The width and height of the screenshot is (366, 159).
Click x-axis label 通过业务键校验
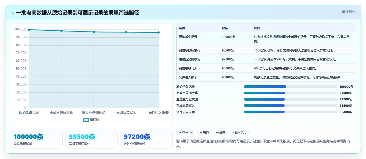[94, 113]
